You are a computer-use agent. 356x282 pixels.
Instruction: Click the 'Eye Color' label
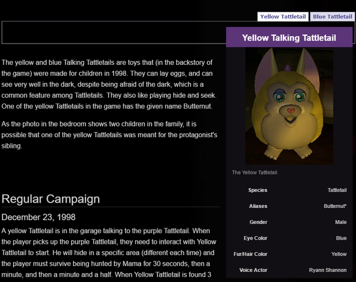pyautogui.click(x=255, y=238)
